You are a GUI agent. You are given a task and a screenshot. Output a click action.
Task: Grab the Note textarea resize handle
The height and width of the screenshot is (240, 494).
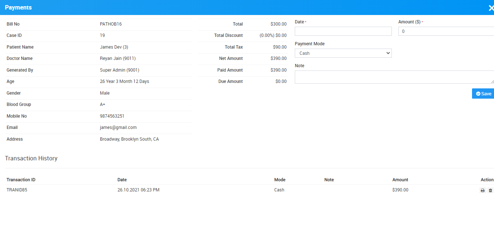[492, 82]
